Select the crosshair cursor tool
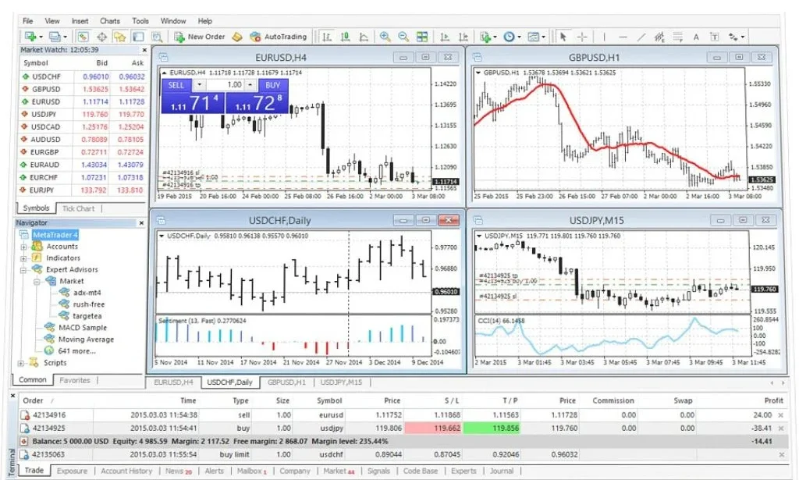The width and height of the screenshot is (799, 480). [x=582, y=37]
